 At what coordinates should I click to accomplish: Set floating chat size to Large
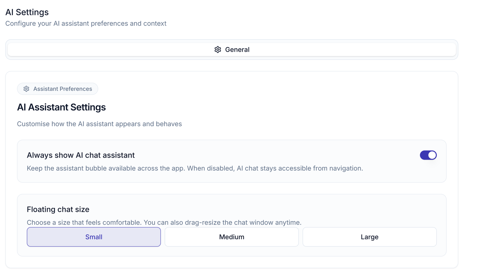[x=369, y=237]
